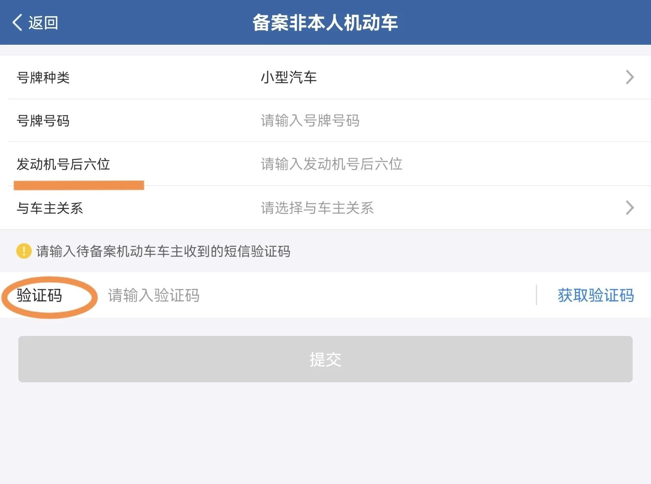The width and height of the screenshot is (651, 484).
Task: Open the 小型汽车 plate type selector
Action: pos(289,77)
